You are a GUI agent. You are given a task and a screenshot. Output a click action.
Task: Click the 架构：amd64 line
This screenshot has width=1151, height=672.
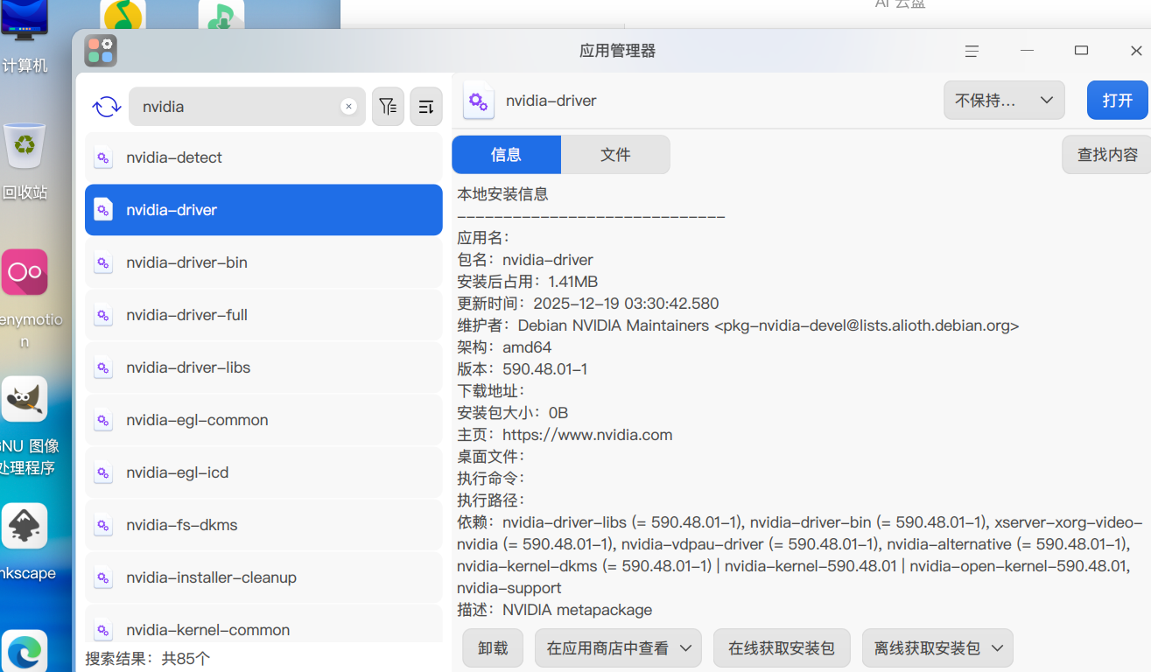click(x=504, y=347)
